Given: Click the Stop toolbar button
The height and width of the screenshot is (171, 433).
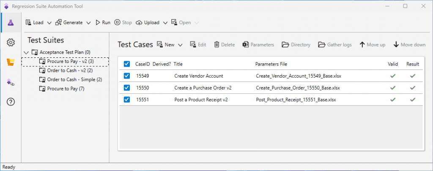Looking at the screenshot, I should (x=123, y=23).
